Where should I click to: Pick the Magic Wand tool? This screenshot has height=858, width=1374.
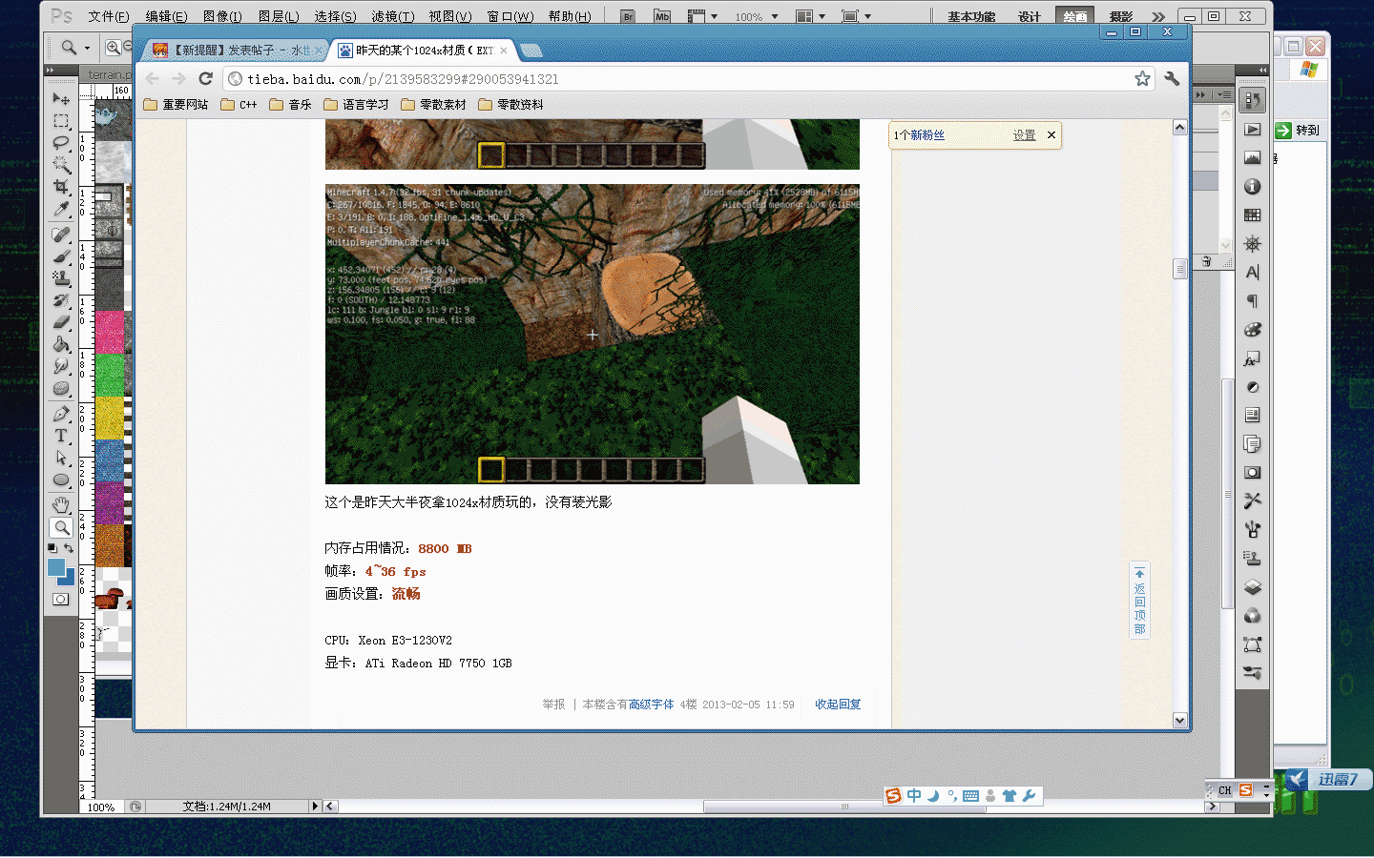tap(61, 165)
